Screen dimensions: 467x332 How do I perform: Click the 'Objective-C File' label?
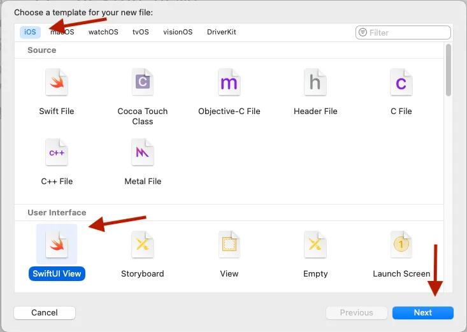[229, 111]
